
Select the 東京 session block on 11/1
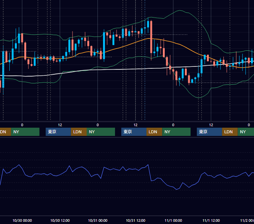point(210,132)
